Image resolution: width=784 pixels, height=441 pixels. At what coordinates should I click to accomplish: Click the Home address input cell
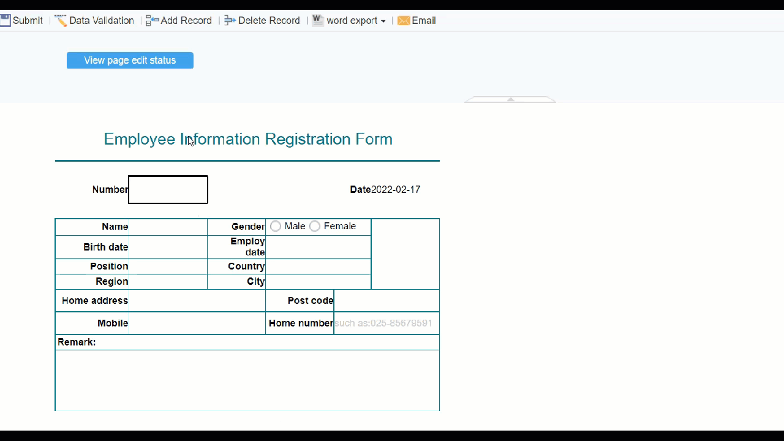[197, 301]
